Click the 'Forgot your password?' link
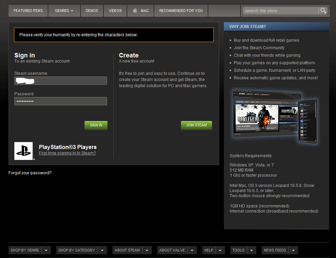The width and height of the screenshot is (336, 258). pos(30,173)
